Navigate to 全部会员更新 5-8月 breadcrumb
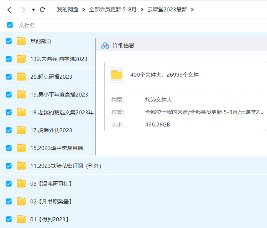The image size is (267, 228). pyautogui.click(x=112, y=10)
